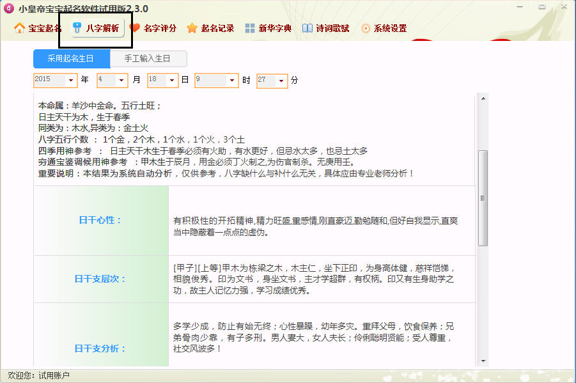Click the scrollbar up arrow

click(483, 98)
